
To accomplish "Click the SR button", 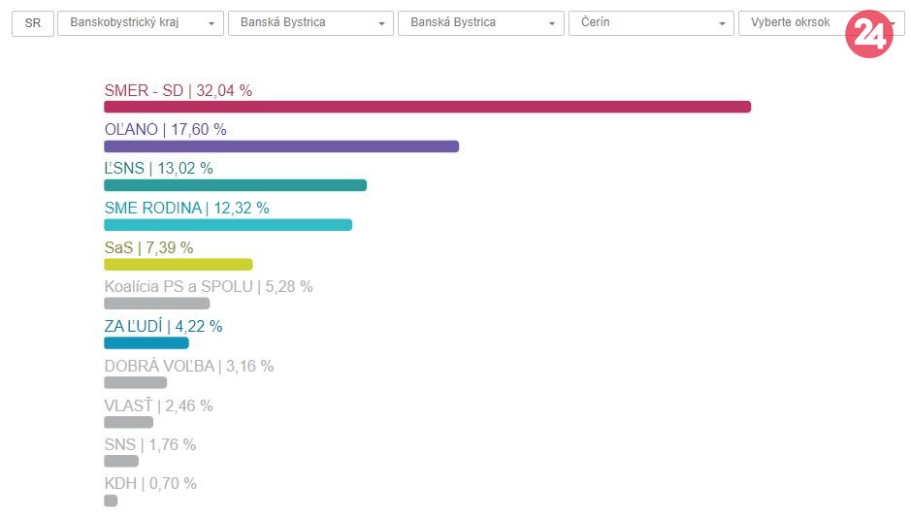I will (x=33, y=23).
